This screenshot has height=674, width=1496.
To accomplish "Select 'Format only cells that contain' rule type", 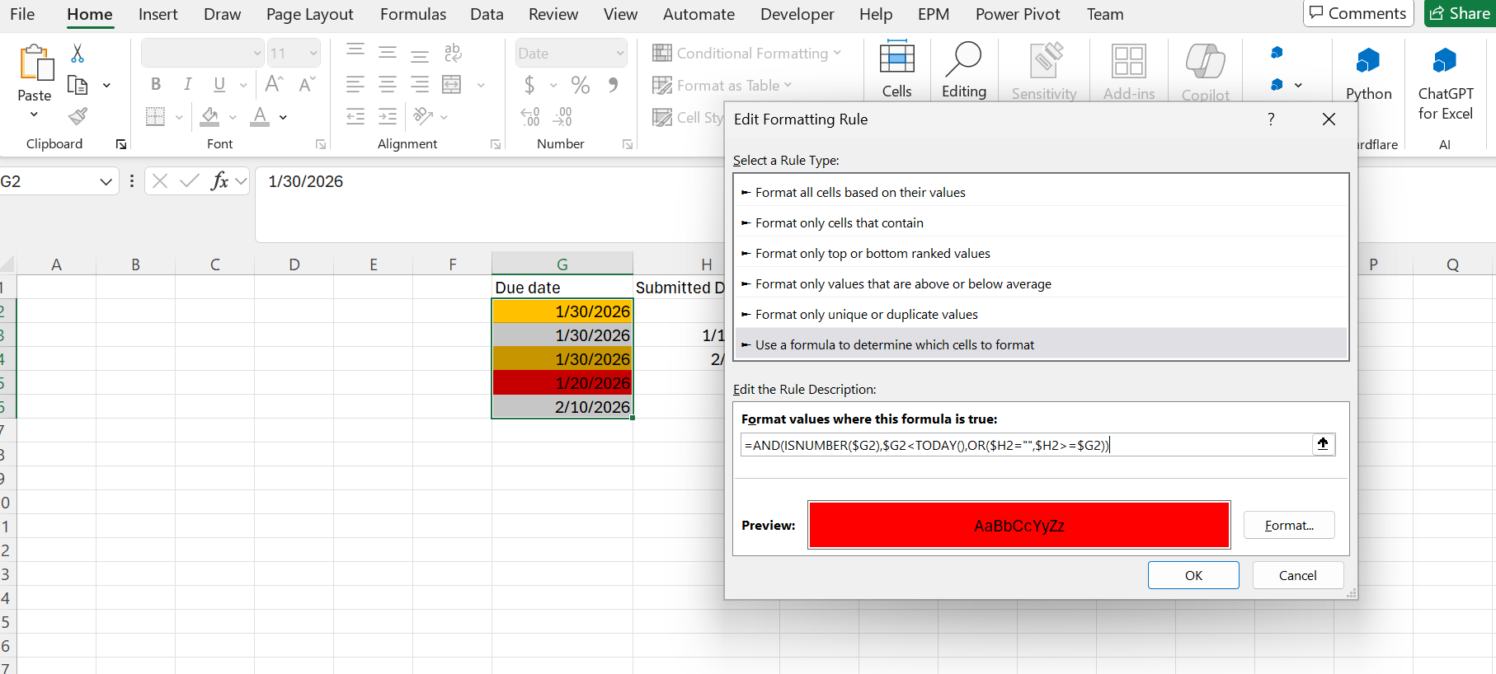I will (1041, 222).
